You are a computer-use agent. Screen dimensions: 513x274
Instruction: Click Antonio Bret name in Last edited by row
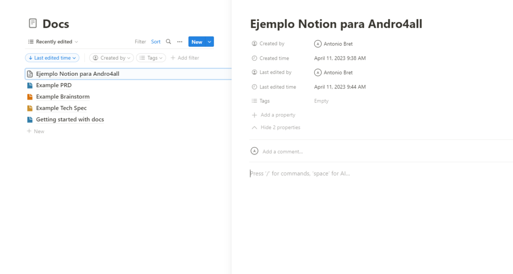pos(338,72)
